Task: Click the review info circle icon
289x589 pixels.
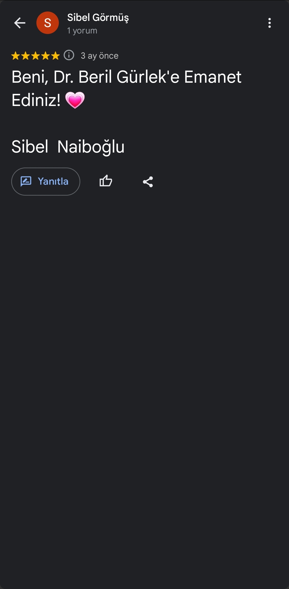Action: [x=69, y=55]
